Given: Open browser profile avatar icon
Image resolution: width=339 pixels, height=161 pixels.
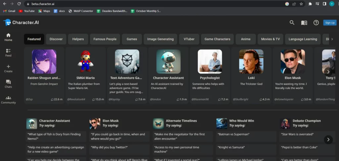Looking at the screenshot, I should tap(332, 4).
